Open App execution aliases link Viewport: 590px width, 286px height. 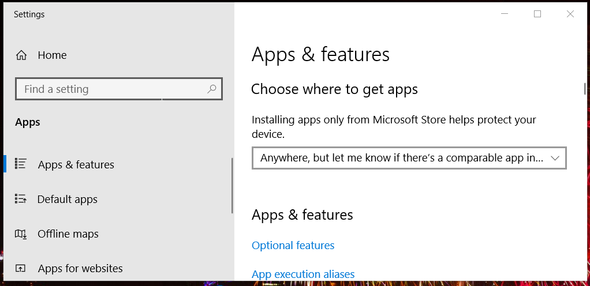point(303,274)
